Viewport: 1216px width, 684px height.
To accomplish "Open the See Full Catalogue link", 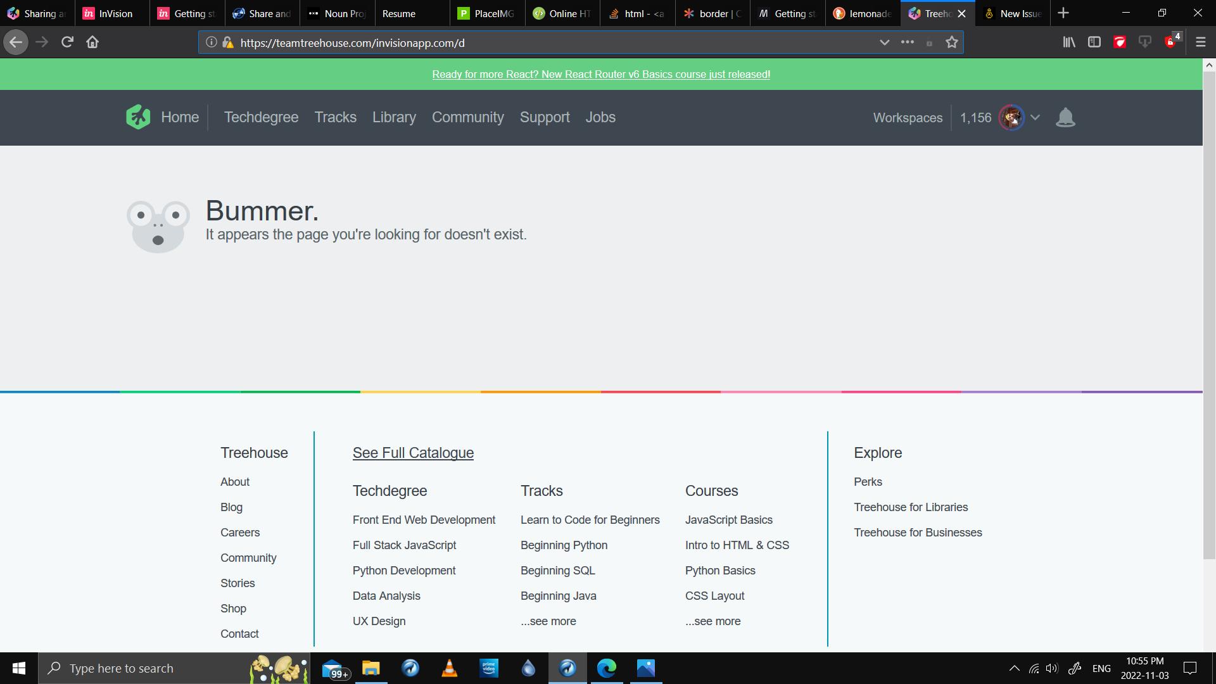I will (x=412, y=452).
